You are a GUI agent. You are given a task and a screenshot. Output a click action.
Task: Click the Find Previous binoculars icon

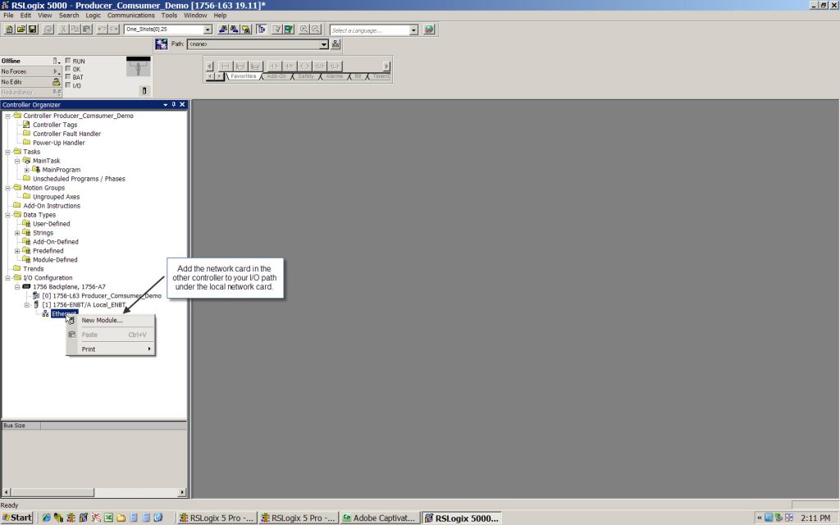pos(223,30)
